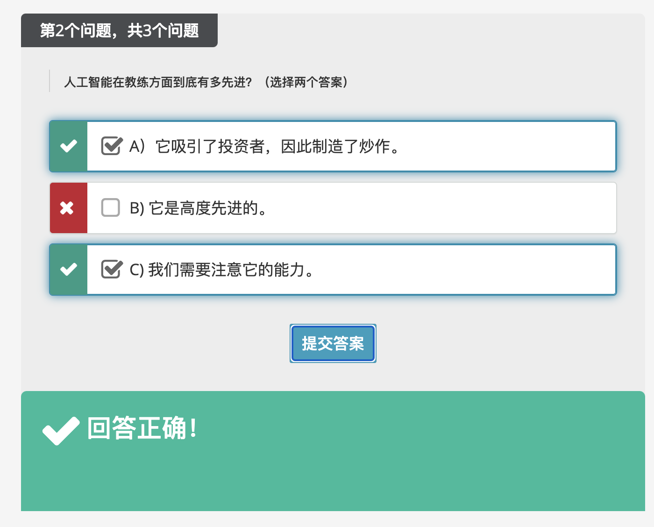Click the green checkmark icon beside option C
The image size is (654, 527).
tap(69, 270)
